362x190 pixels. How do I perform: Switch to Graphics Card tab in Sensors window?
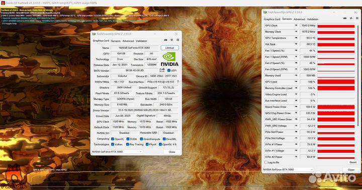[272, 19]
